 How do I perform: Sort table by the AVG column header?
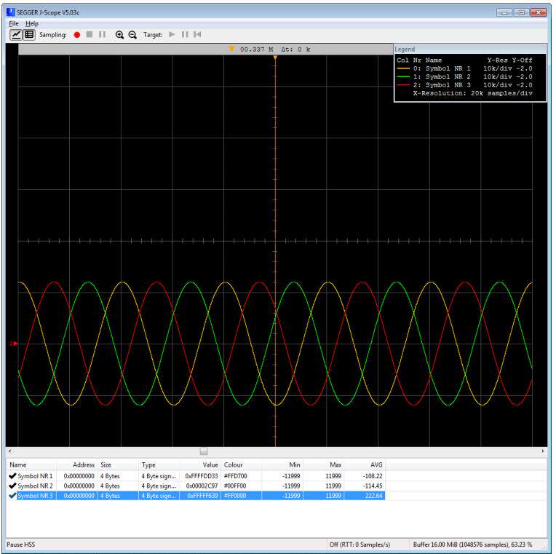point(376,464)
